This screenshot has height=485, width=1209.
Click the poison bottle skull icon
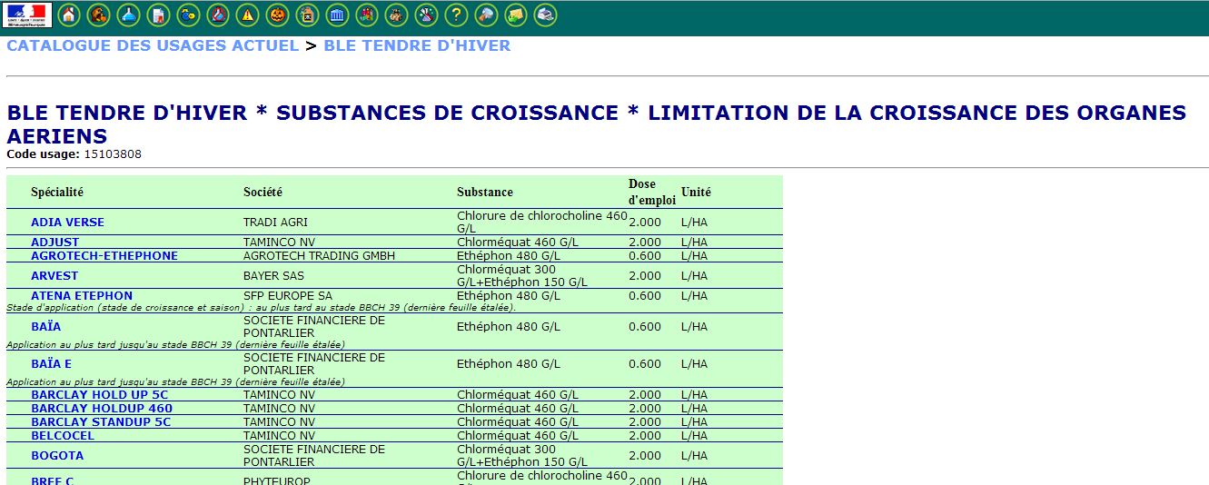(x=307, y=15)
